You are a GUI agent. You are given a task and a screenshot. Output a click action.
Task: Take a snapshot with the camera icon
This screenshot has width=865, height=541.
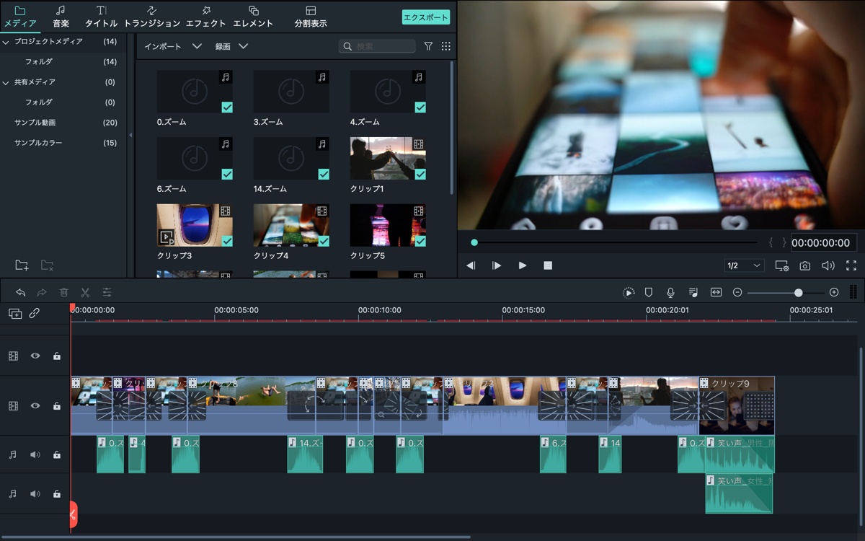point(804,265)
